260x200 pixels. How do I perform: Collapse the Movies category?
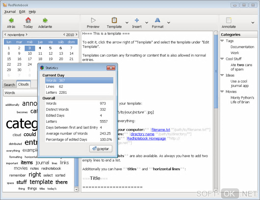[x=222, y=91]
